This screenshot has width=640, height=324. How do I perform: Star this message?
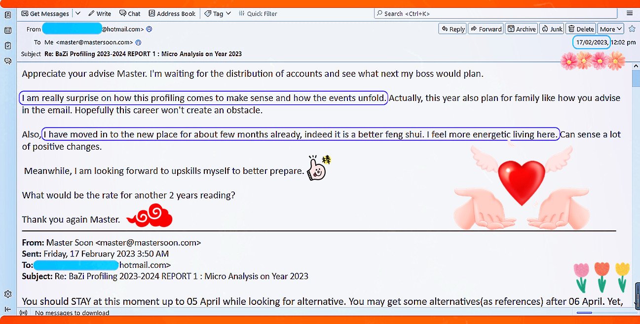pos(632,29)
